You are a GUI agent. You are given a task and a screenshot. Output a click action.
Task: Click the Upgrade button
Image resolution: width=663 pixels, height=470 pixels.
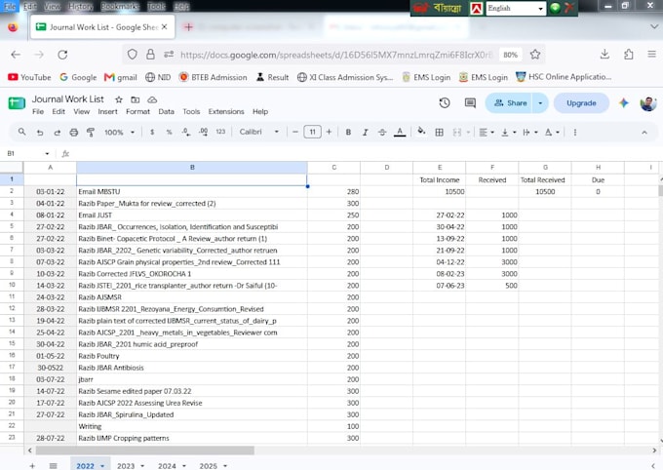(x=581, y=103)
